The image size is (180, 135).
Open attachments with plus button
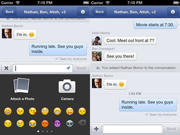pos(96,129)
